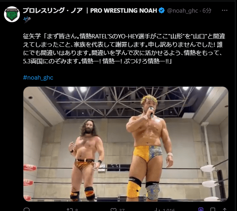Share the post via upload arrow icon
This screenshot has height=211, width=237.
click(x=225, y=210)
